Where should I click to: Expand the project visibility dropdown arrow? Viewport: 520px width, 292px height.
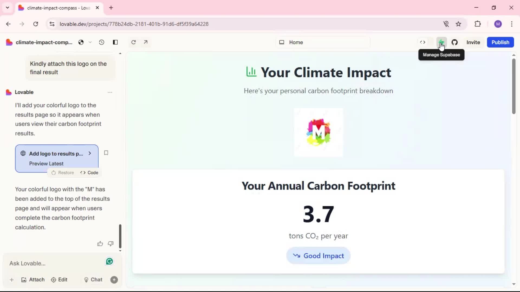[x=90, y=42]
